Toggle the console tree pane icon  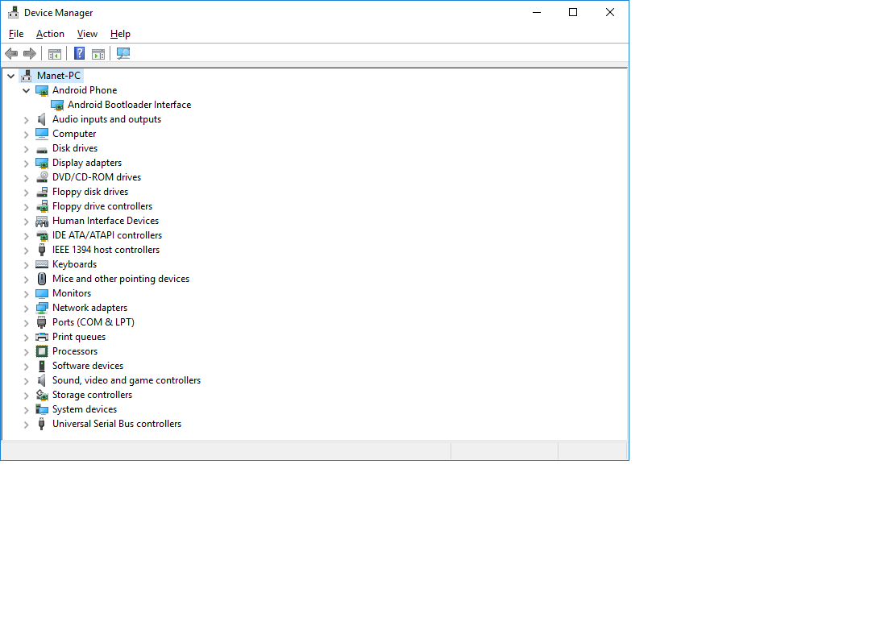pyautogui.click(x=55, y=54)
